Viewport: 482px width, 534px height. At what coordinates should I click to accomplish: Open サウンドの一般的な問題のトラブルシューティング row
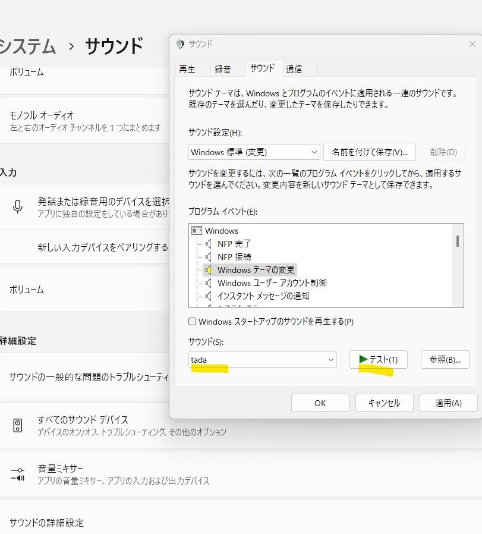[x=84, y=376]
